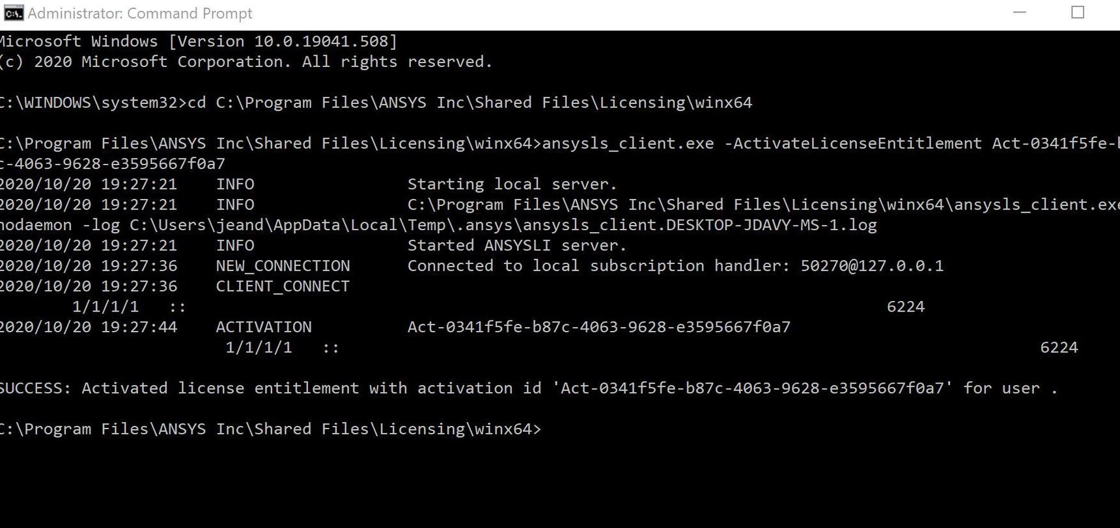Screen dimensions: 1120x528
Task: Click the 19:27:44 timestamp
Action: (x=139, y=327)
